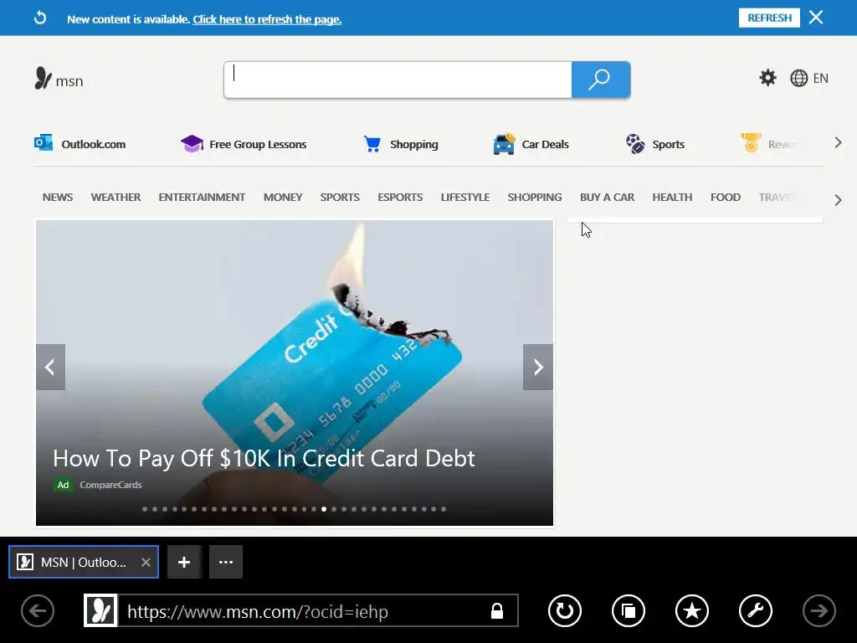Select the first carousel pagination dot
857x643 pixels.
[145, 509]
